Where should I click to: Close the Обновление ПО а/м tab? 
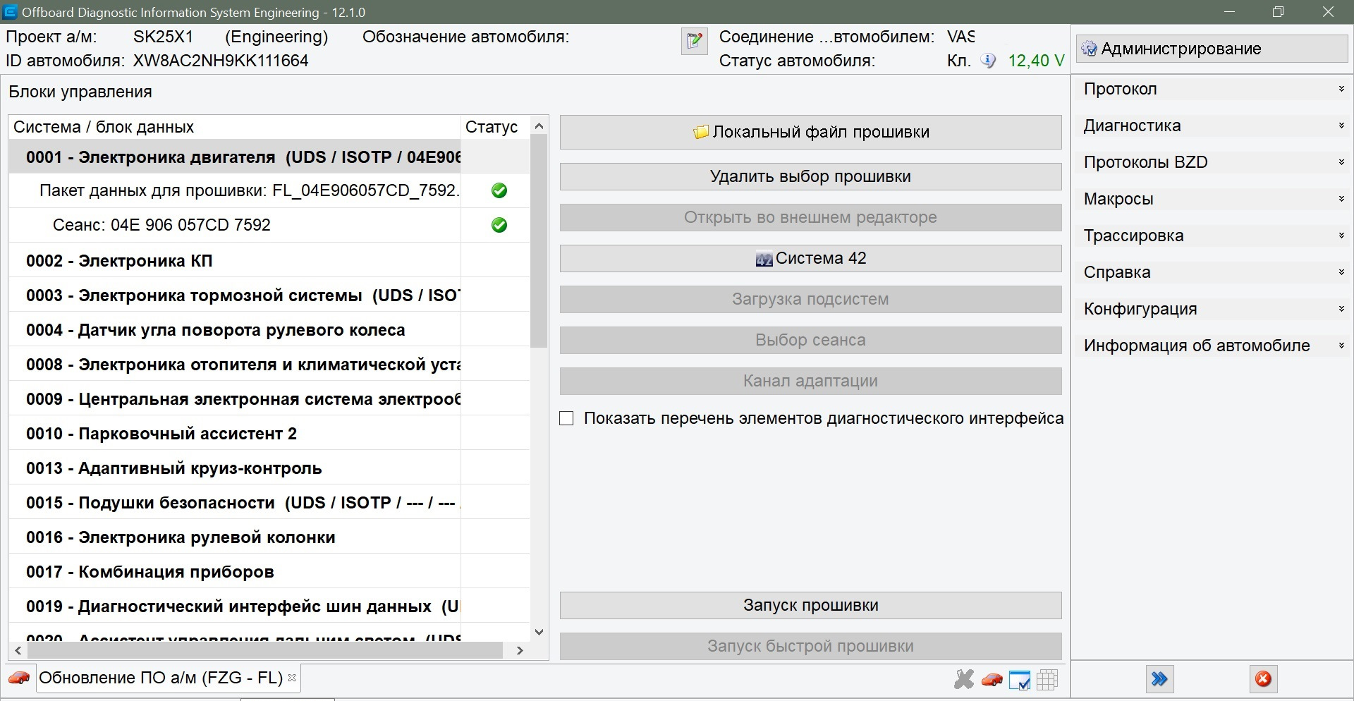[x=292, y=678]
